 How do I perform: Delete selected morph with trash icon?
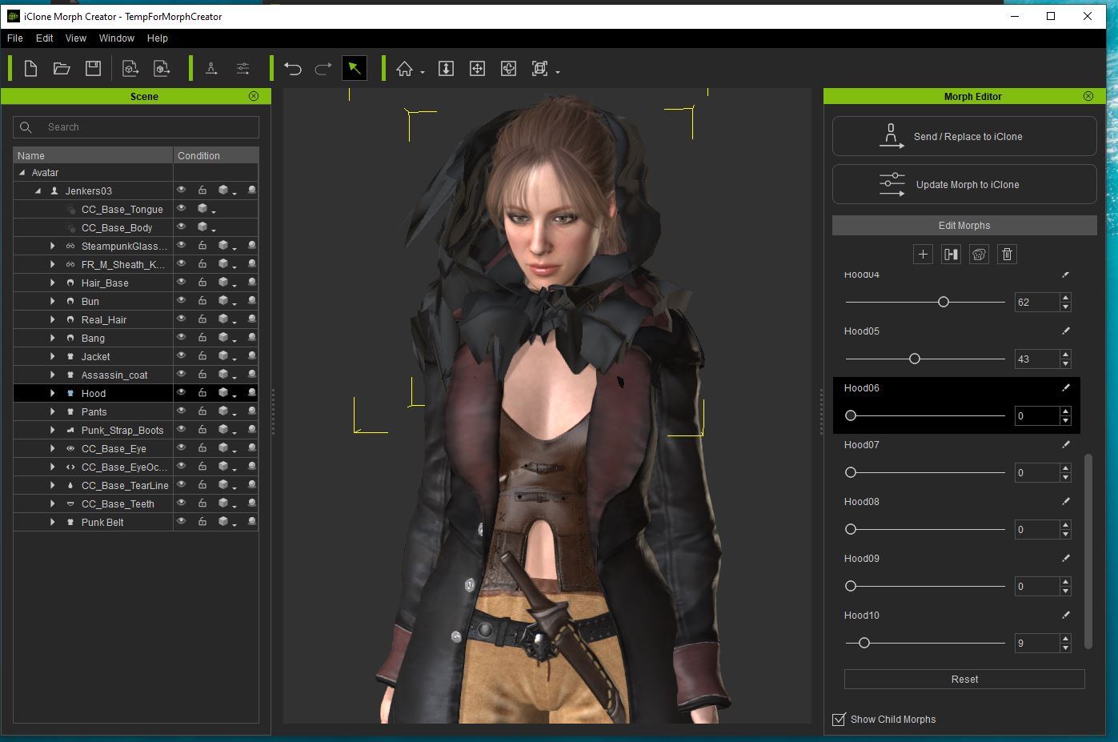pos(1007,255)
